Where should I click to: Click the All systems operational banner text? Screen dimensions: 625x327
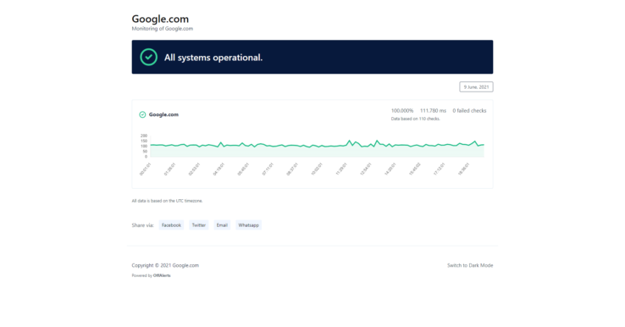pos(213,58)
